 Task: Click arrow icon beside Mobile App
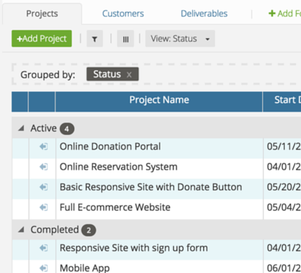click(x=44, y=268)
